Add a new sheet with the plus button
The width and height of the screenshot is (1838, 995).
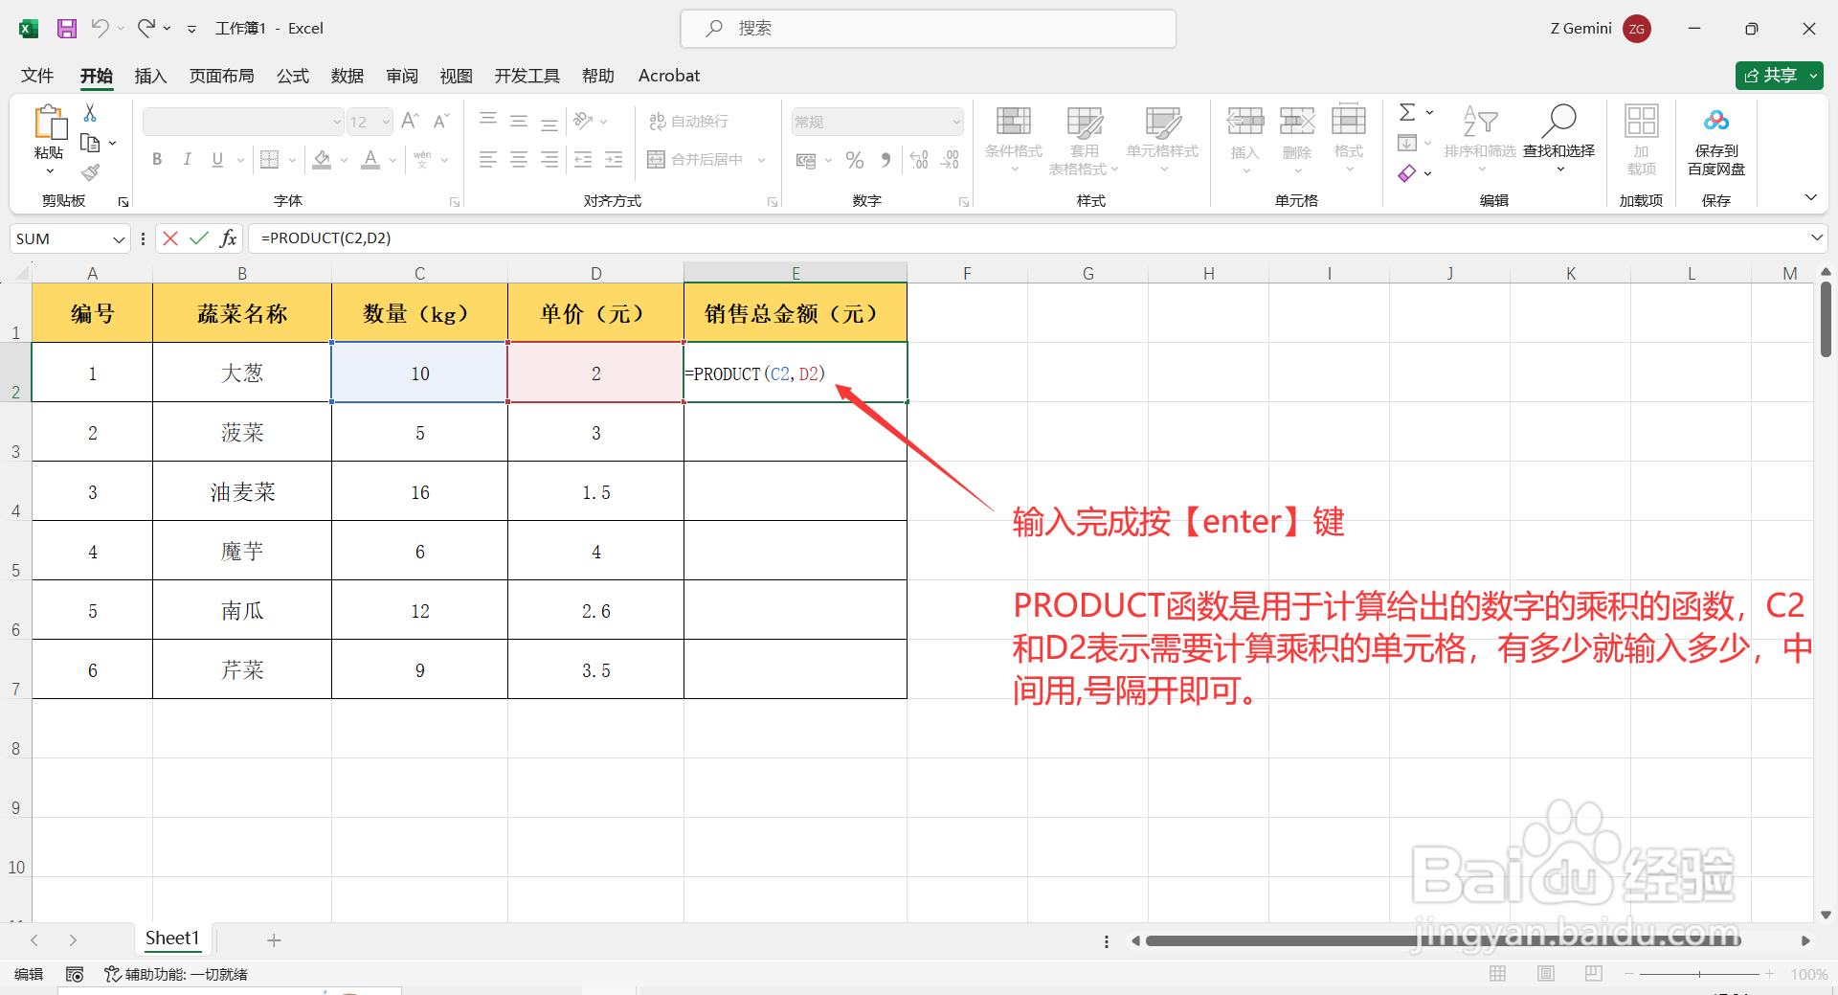[x=274, y=939]
